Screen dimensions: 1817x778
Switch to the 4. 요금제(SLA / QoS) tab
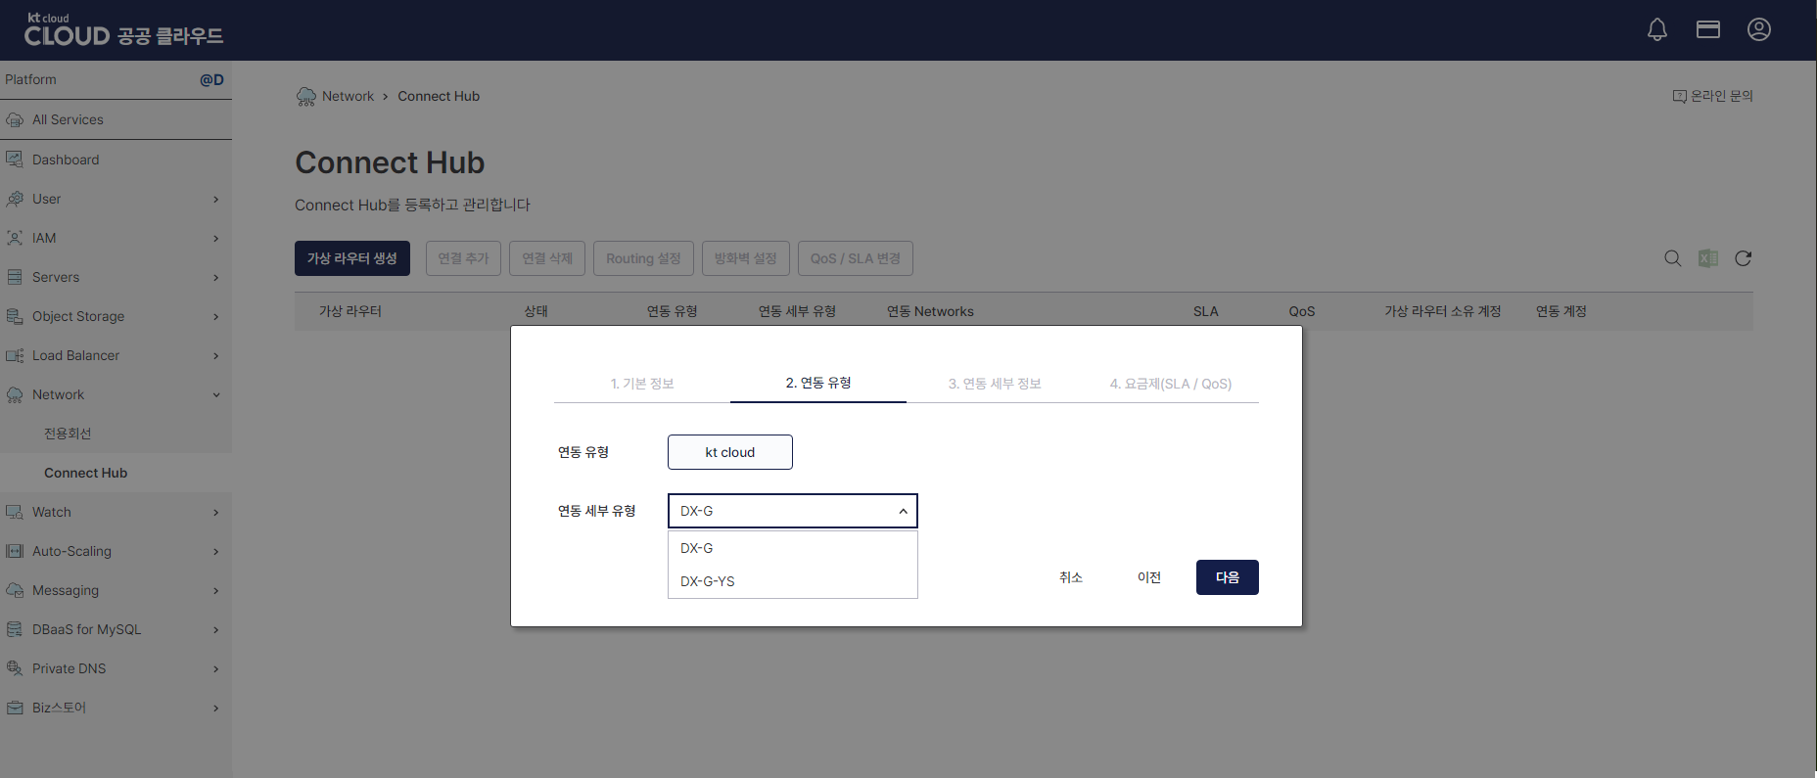coord(1171,384)
